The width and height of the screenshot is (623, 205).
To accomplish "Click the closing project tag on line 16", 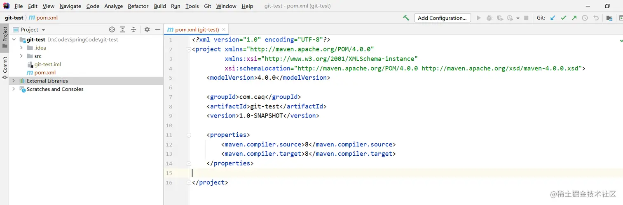I will tap(210, 182).
